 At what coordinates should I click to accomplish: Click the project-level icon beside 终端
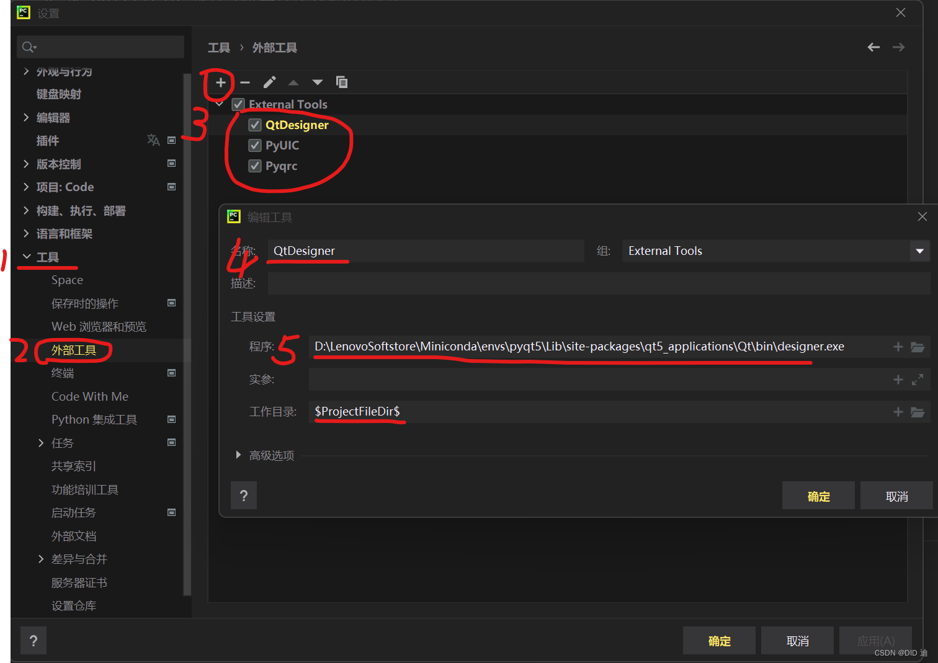tap(172, 373)
